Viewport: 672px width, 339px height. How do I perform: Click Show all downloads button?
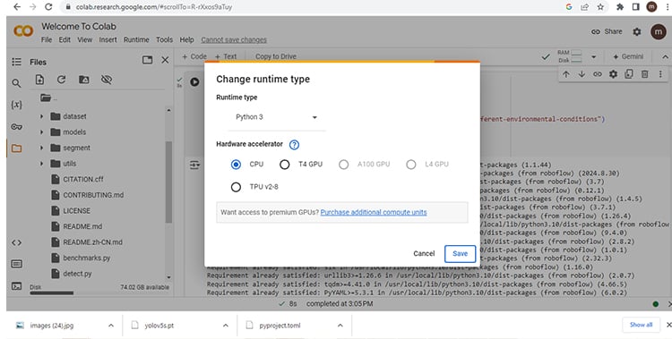point(641,325)
